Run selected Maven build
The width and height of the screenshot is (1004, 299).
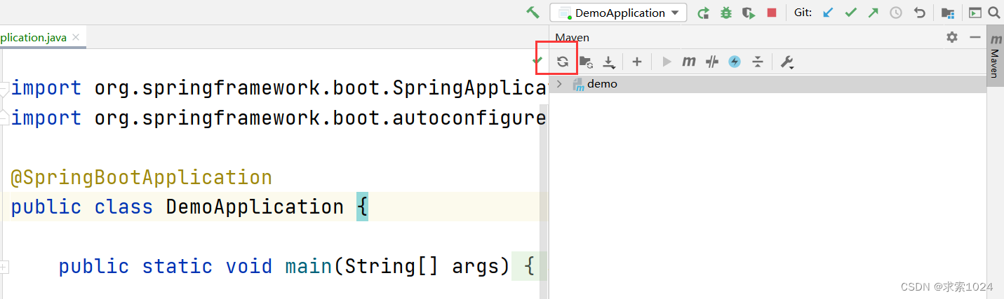tap(667, 62)
